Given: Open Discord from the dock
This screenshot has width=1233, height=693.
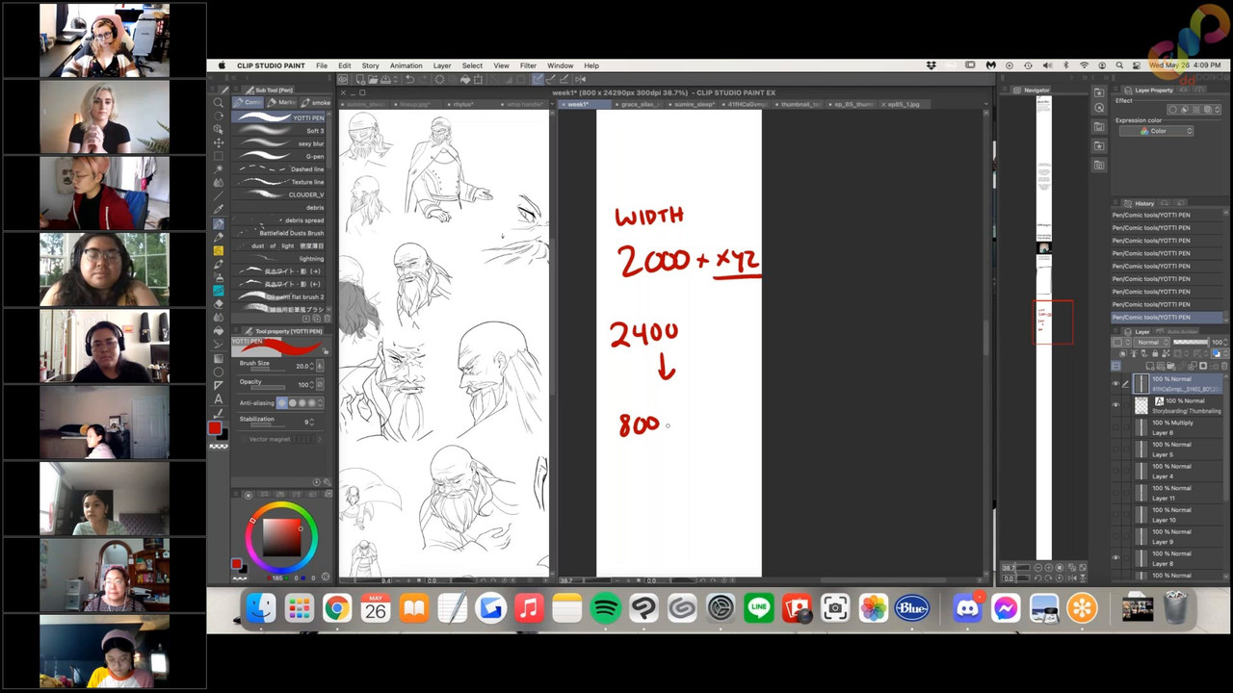Looking at the screenshot, I should pos(966,608).
